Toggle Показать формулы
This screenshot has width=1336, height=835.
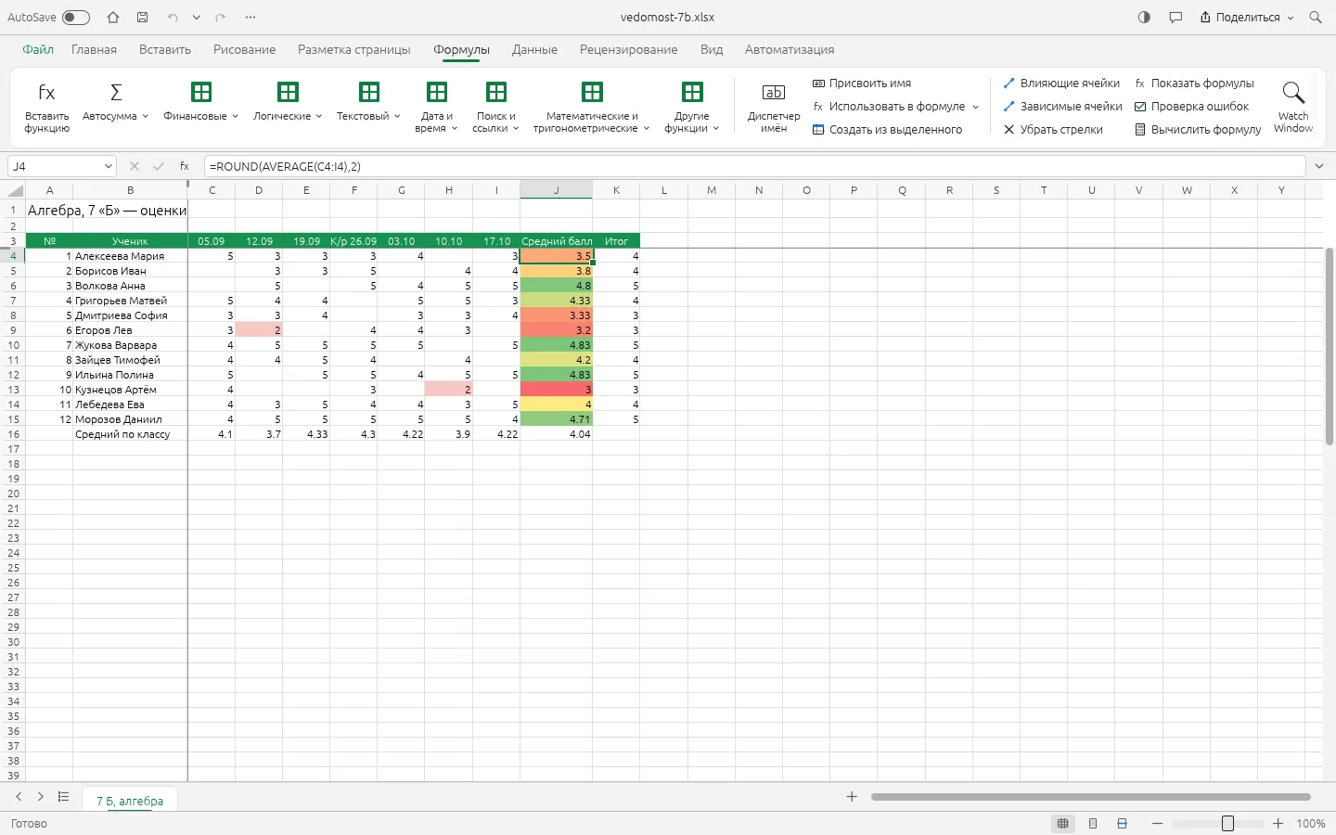(x=1194, y=83)
